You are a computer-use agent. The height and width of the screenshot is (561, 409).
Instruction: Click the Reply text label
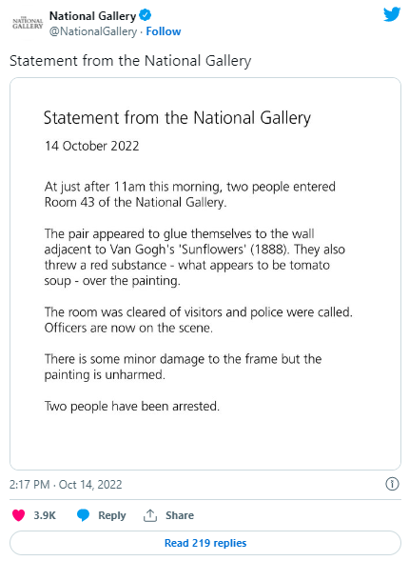coord(112,515)
